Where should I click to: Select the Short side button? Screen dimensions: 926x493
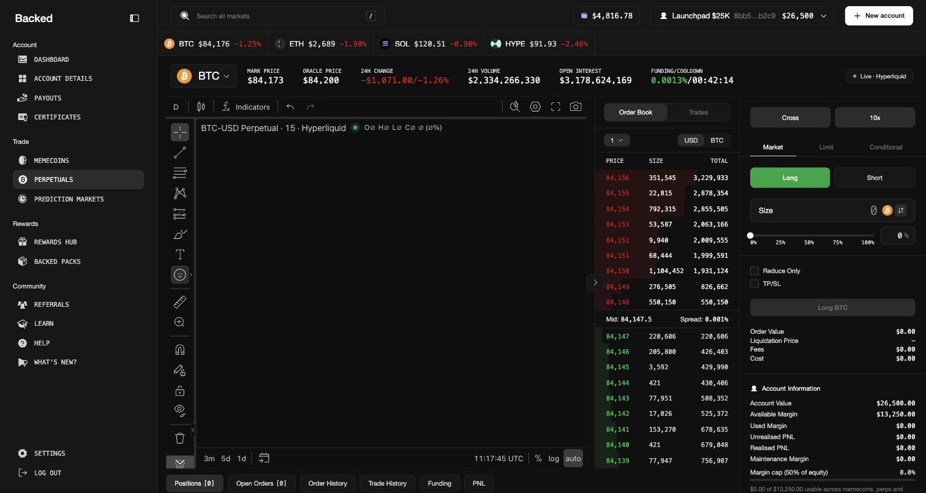click(x=875, y=178)
